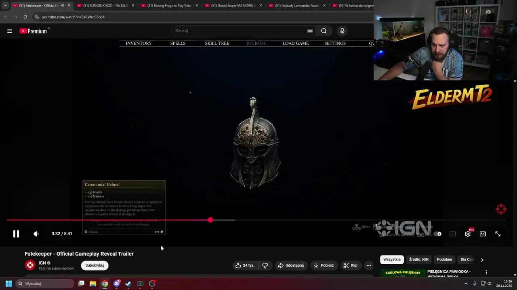The width and height of the screenshot is (517, 290).
Task: Download video via Pobierz
Action: pyautogui.click(x=324, y=265)
